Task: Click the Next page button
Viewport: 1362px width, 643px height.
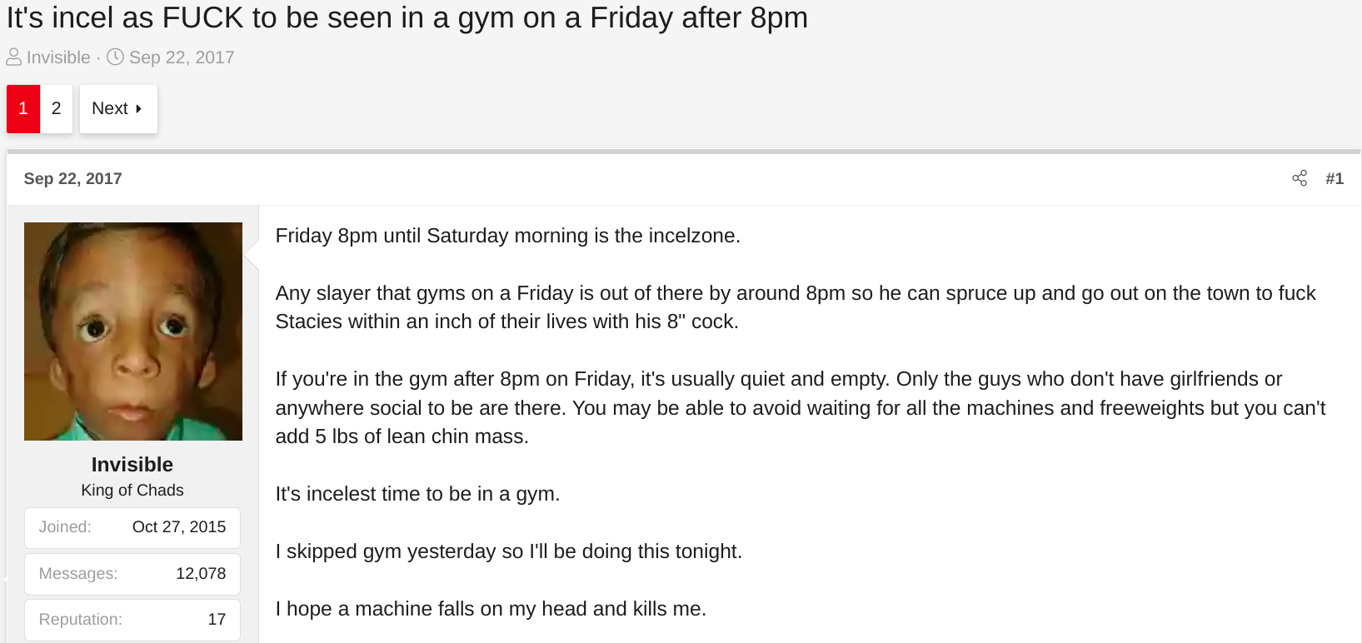Action: (x=118, y=109)
